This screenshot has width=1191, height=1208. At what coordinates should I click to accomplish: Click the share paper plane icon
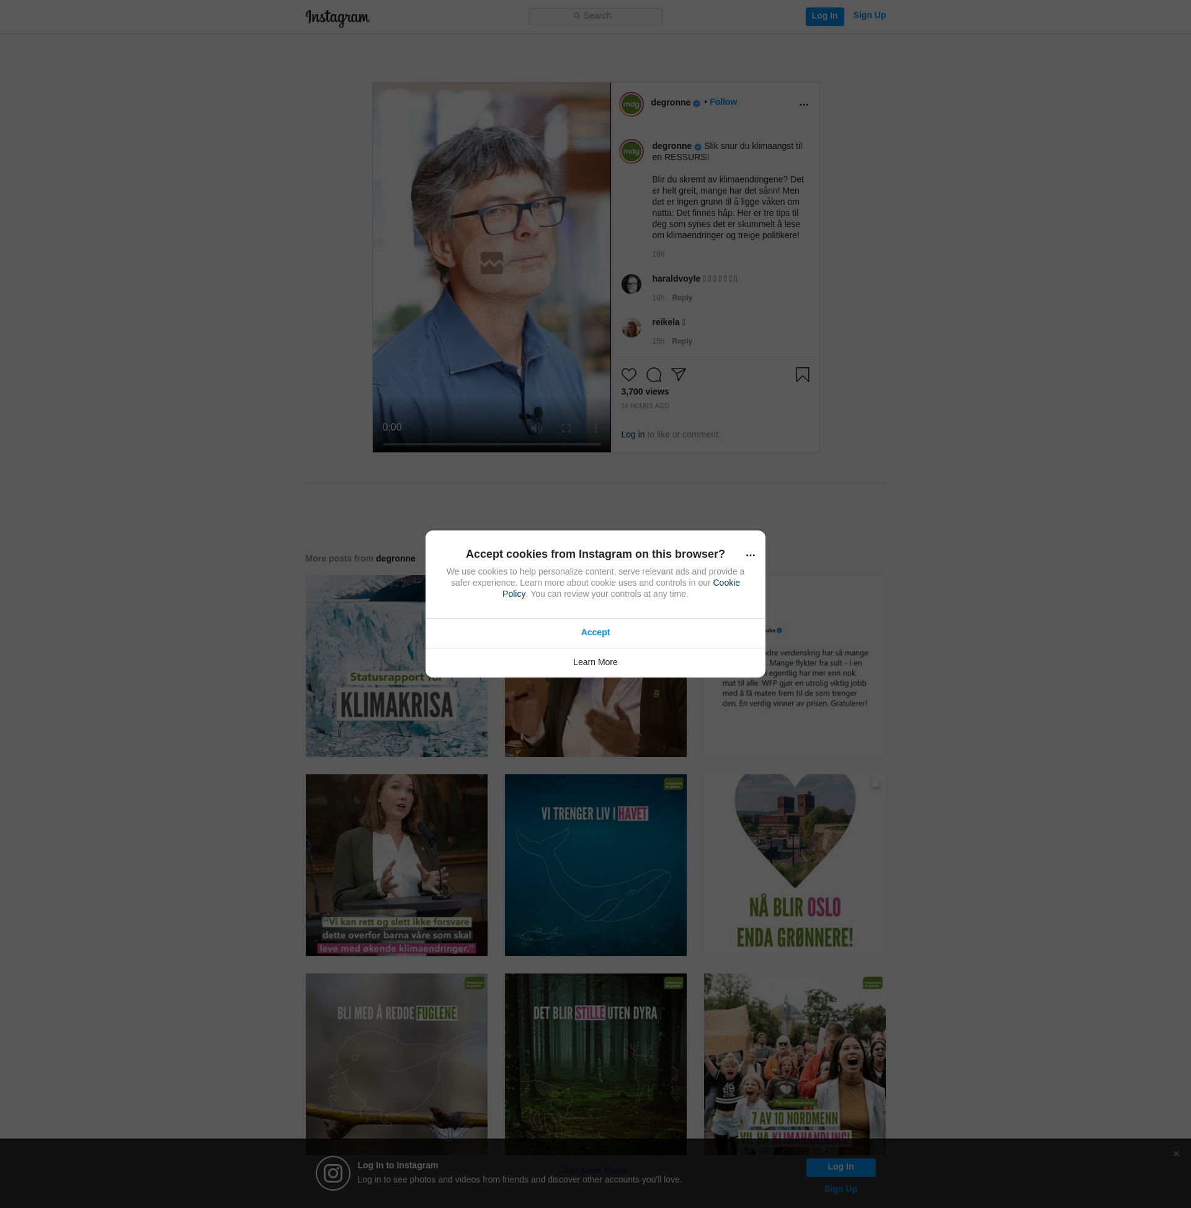679,375
